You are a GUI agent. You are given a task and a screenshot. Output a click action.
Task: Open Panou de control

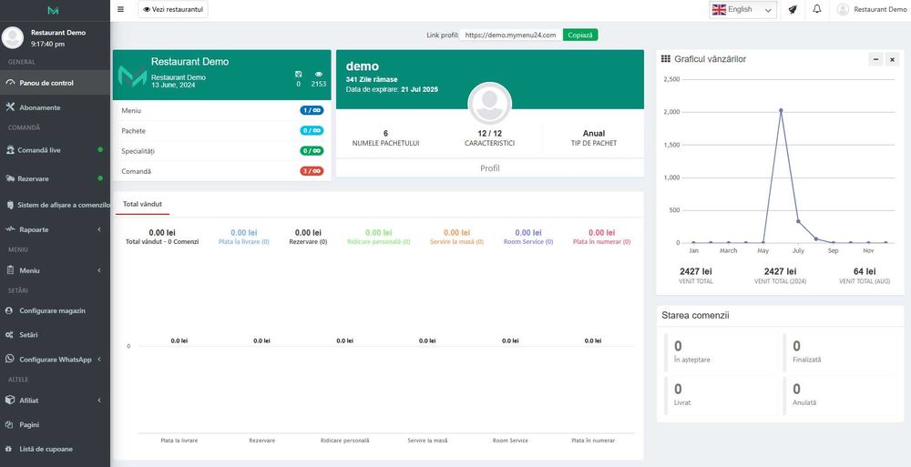point(55,83)
